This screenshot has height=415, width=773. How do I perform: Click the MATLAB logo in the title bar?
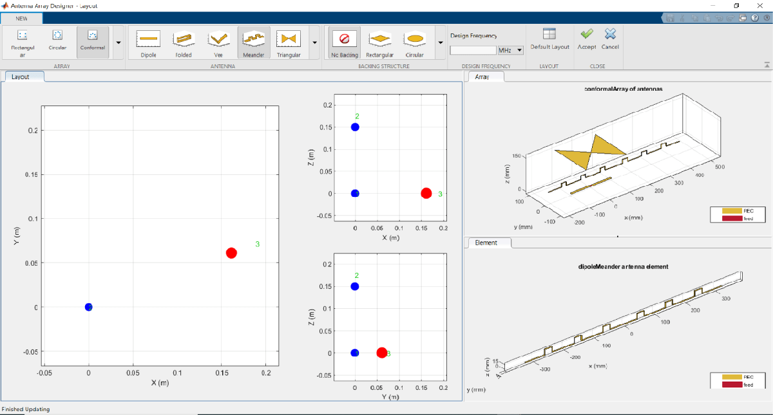point(5,5)
